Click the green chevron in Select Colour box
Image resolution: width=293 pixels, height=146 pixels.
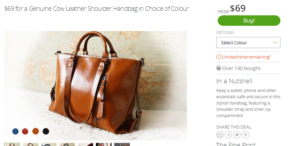click(x=275, y=43)
